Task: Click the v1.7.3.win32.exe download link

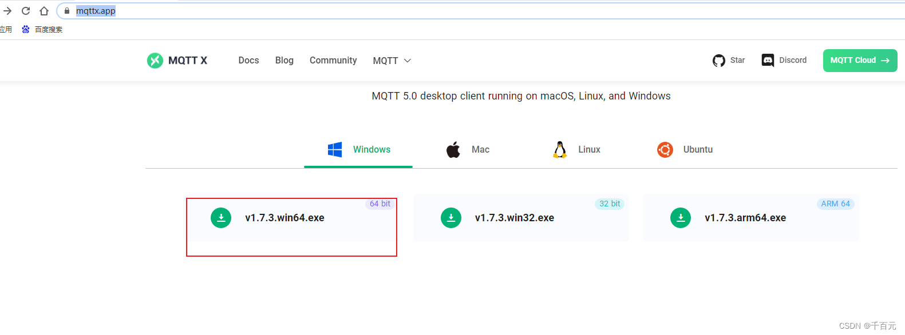Action: (515, 218)
